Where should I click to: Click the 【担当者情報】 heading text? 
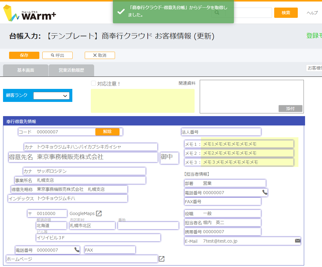(x=196, y=174)
